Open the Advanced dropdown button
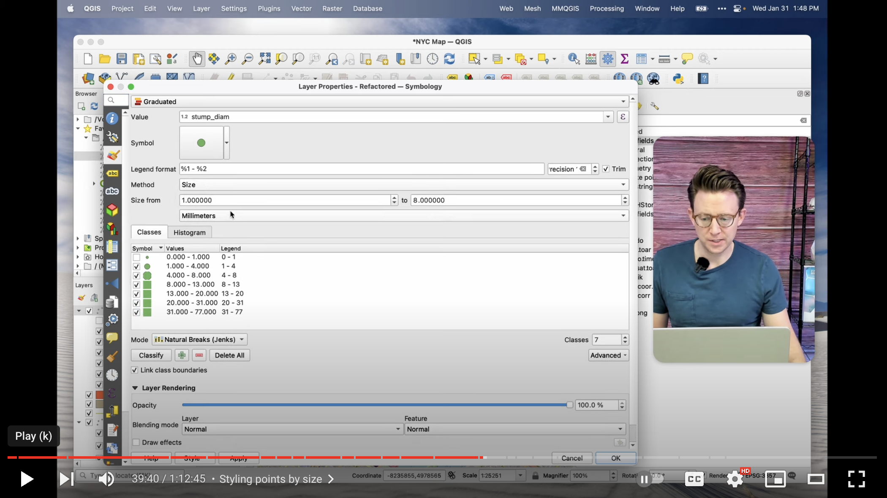Screen dimensions: 887x498 [x=608, y=355]
